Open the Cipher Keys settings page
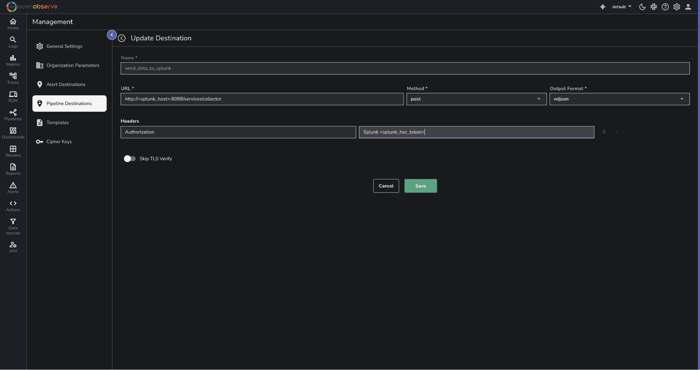 [59, 141]
